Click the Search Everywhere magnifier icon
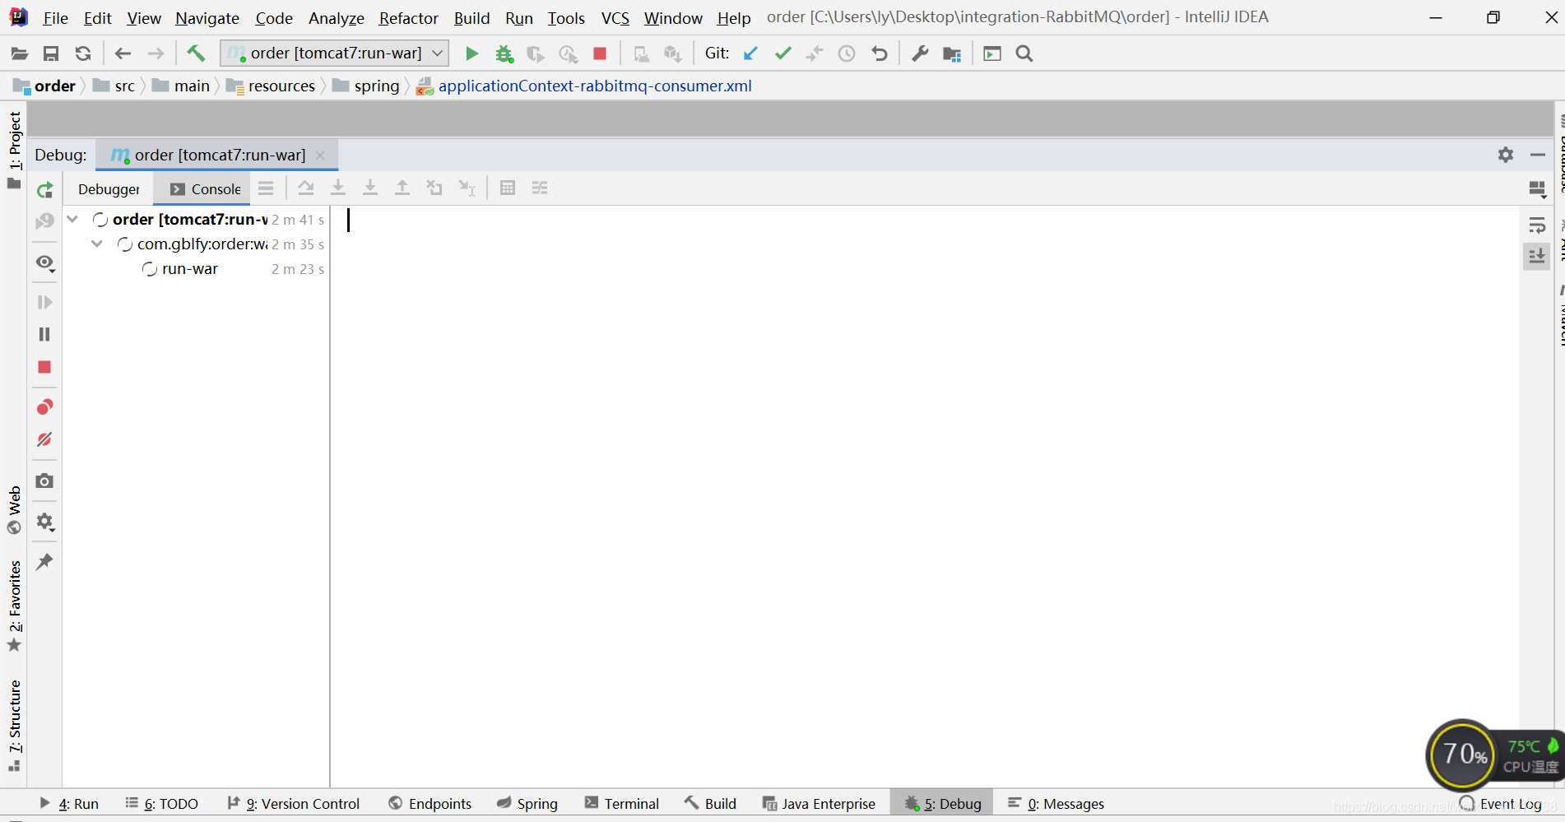The height and width of the screenshot is (822, 1565). coord(1024,53)
